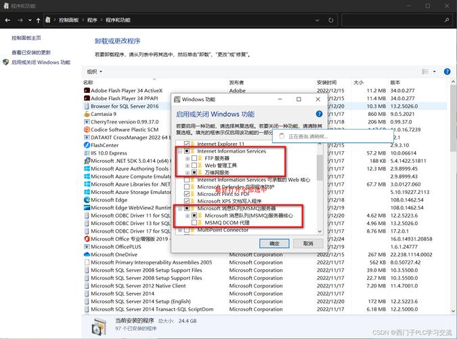The height and width of the screenshot is (339, 457).
Task: Sort by the 大小 column header
Action: coord(358,83)
